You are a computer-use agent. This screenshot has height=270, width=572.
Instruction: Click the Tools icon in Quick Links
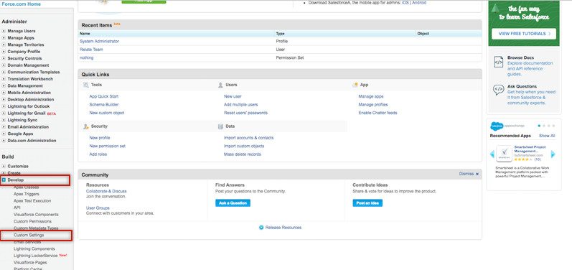85,85
